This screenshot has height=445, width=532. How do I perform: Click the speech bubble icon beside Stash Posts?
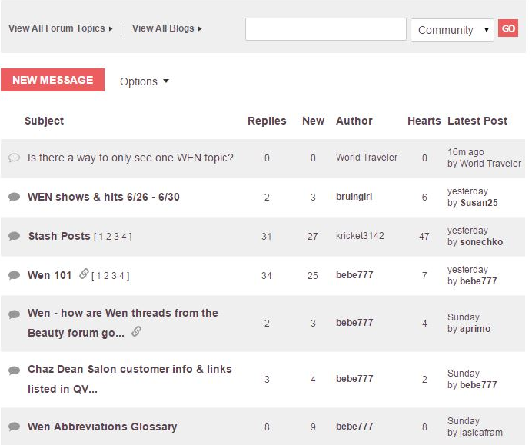(x=14, y=236)
